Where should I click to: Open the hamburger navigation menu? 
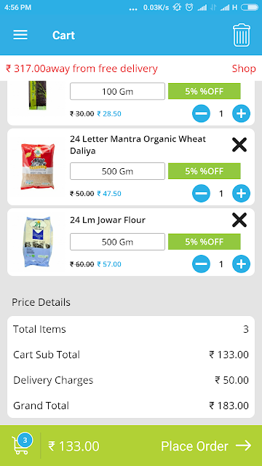point(20,35)
